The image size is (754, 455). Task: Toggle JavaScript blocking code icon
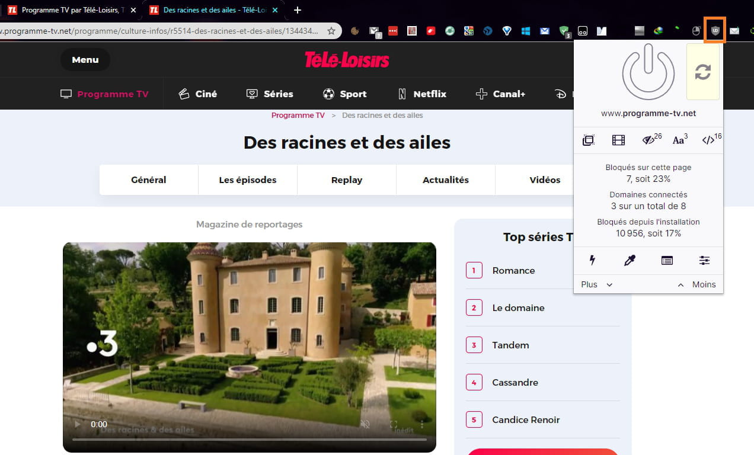point(710,140)
